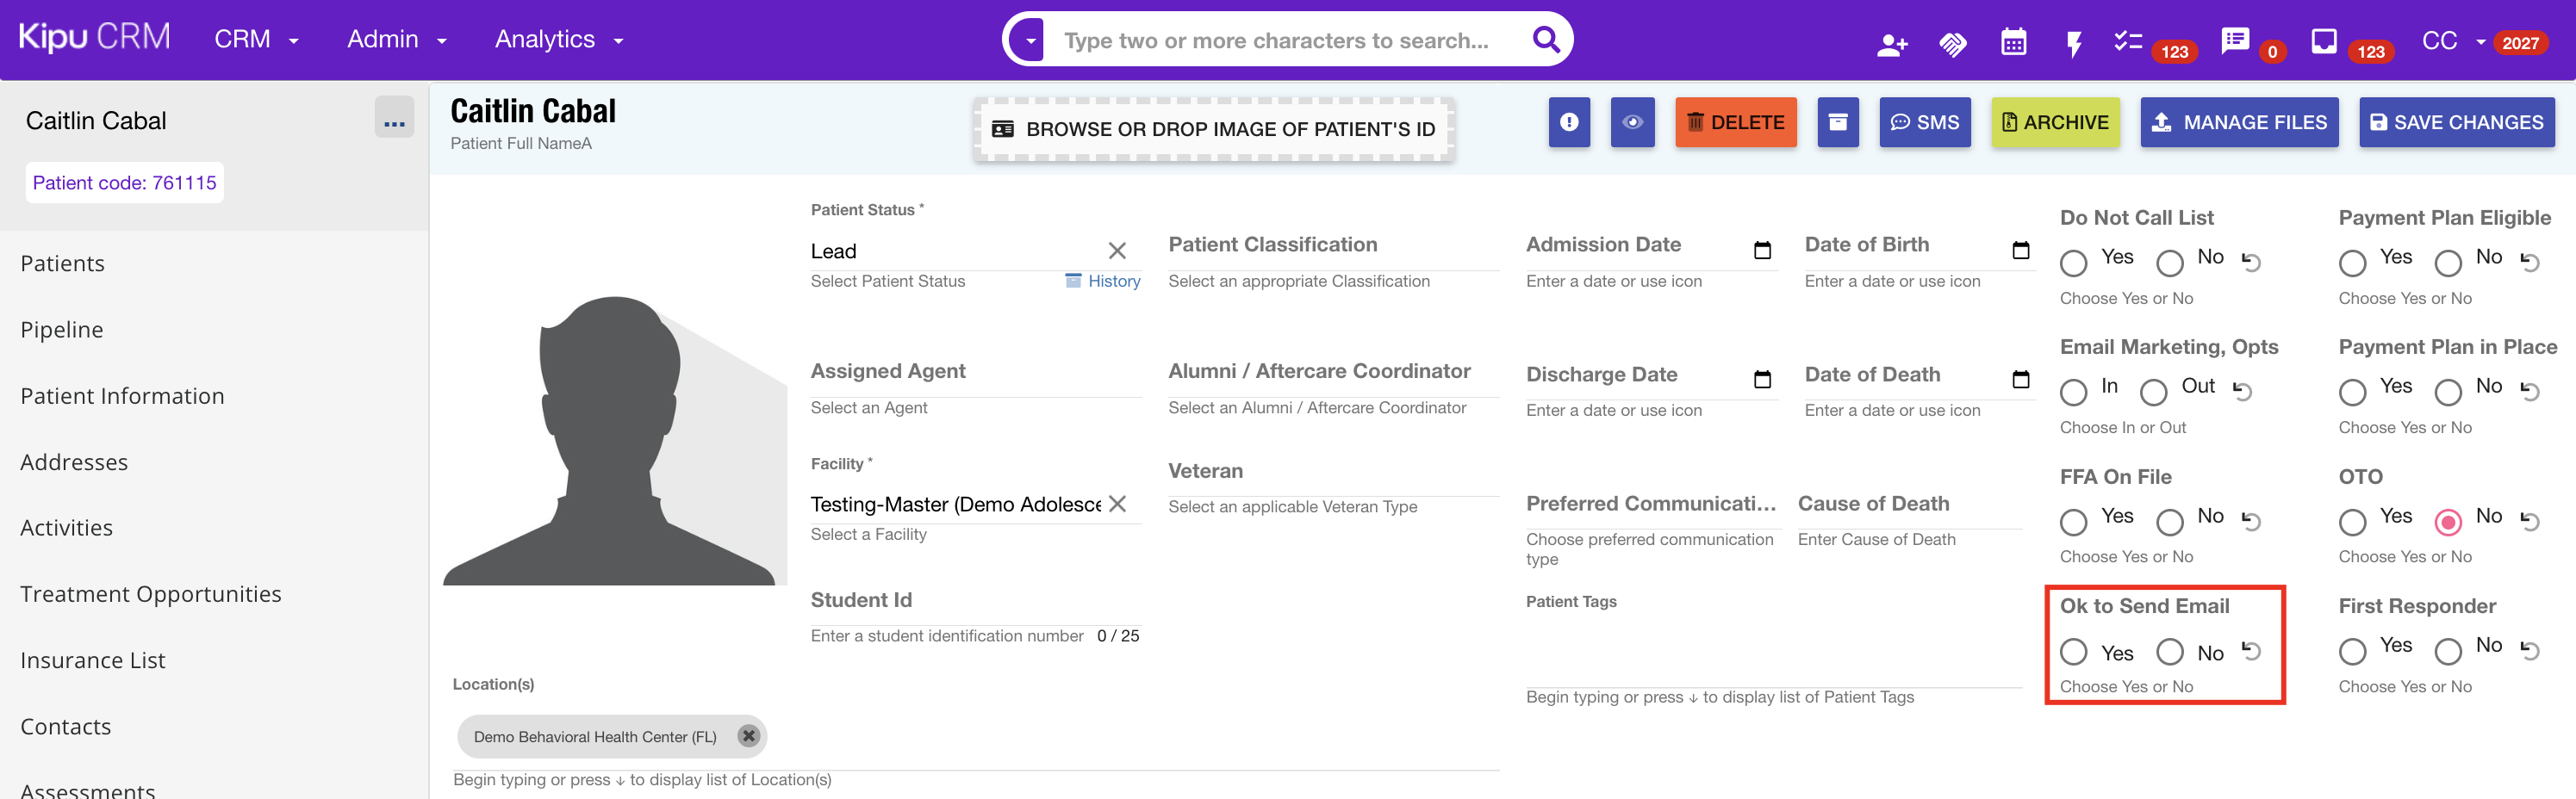Image resolution: width=2576 pixels, height=799 pixels.
Task: Open Patient Status History link
Action: (1103, 282)
